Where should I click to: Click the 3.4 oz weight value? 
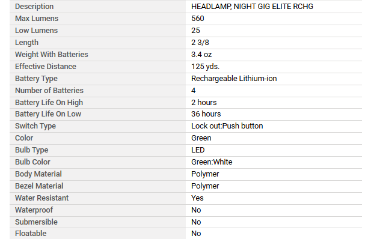point(201,55)
